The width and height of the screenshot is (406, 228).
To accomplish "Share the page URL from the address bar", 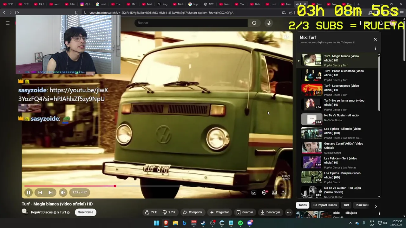I will click(291, 13).
